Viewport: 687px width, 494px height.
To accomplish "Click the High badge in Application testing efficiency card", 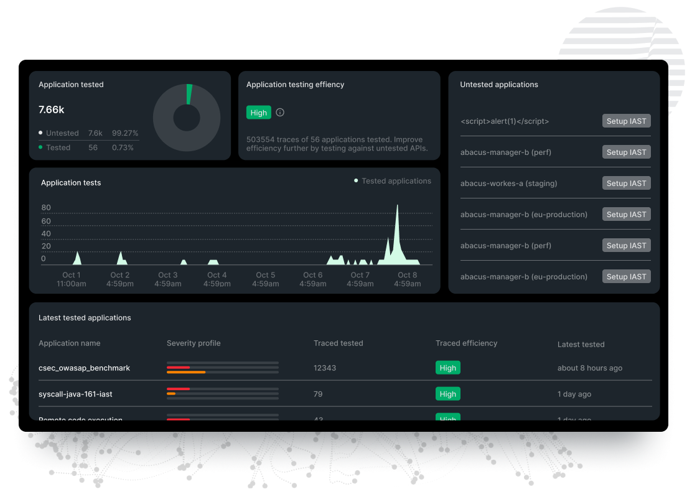I will 258,113.
